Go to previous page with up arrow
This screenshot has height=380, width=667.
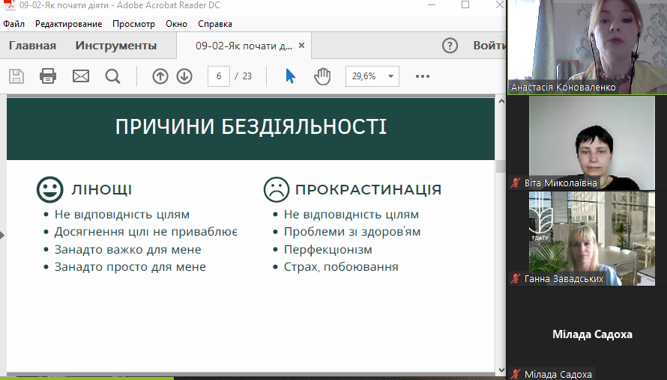click(x=160, y=76)
